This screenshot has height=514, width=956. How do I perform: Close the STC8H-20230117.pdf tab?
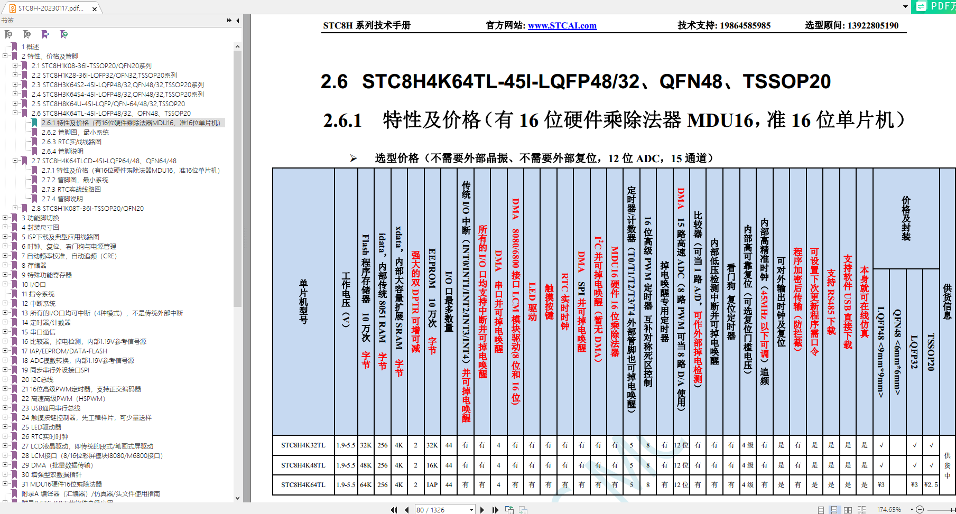pyautogui.click(x=95, y=8)
